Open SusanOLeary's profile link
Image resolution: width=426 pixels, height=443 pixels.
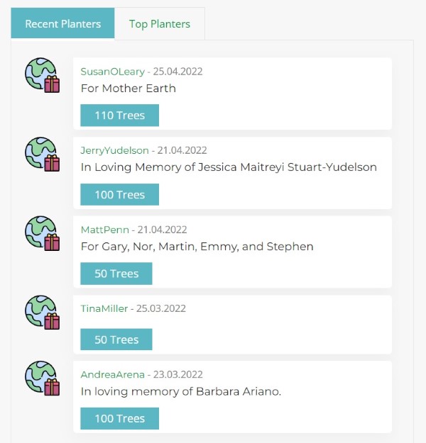[x=113, y=72]
